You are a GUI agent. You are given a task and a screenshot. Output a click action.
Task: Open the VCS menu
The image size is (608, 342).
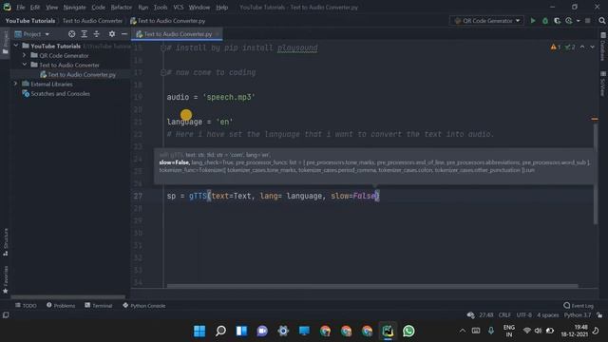pyautogui.click(x=179, y=8)
